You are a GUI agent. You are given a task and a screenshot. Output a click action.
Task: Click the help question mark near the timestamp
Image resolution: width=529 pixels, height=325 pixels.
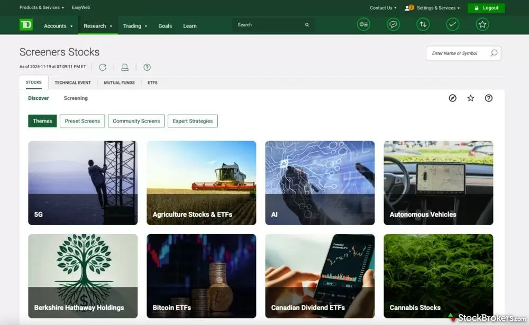[147, 67]
